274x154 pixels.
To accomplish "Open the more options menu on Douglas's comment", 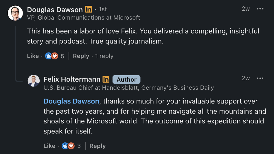I will pos(260,9).
